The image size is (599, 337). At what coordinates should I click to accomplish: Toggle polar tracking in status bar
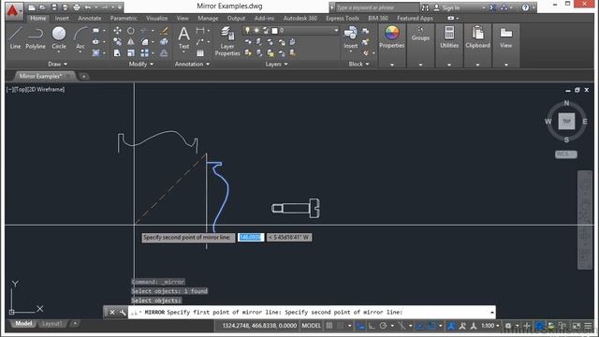click(x=383, y=326)
